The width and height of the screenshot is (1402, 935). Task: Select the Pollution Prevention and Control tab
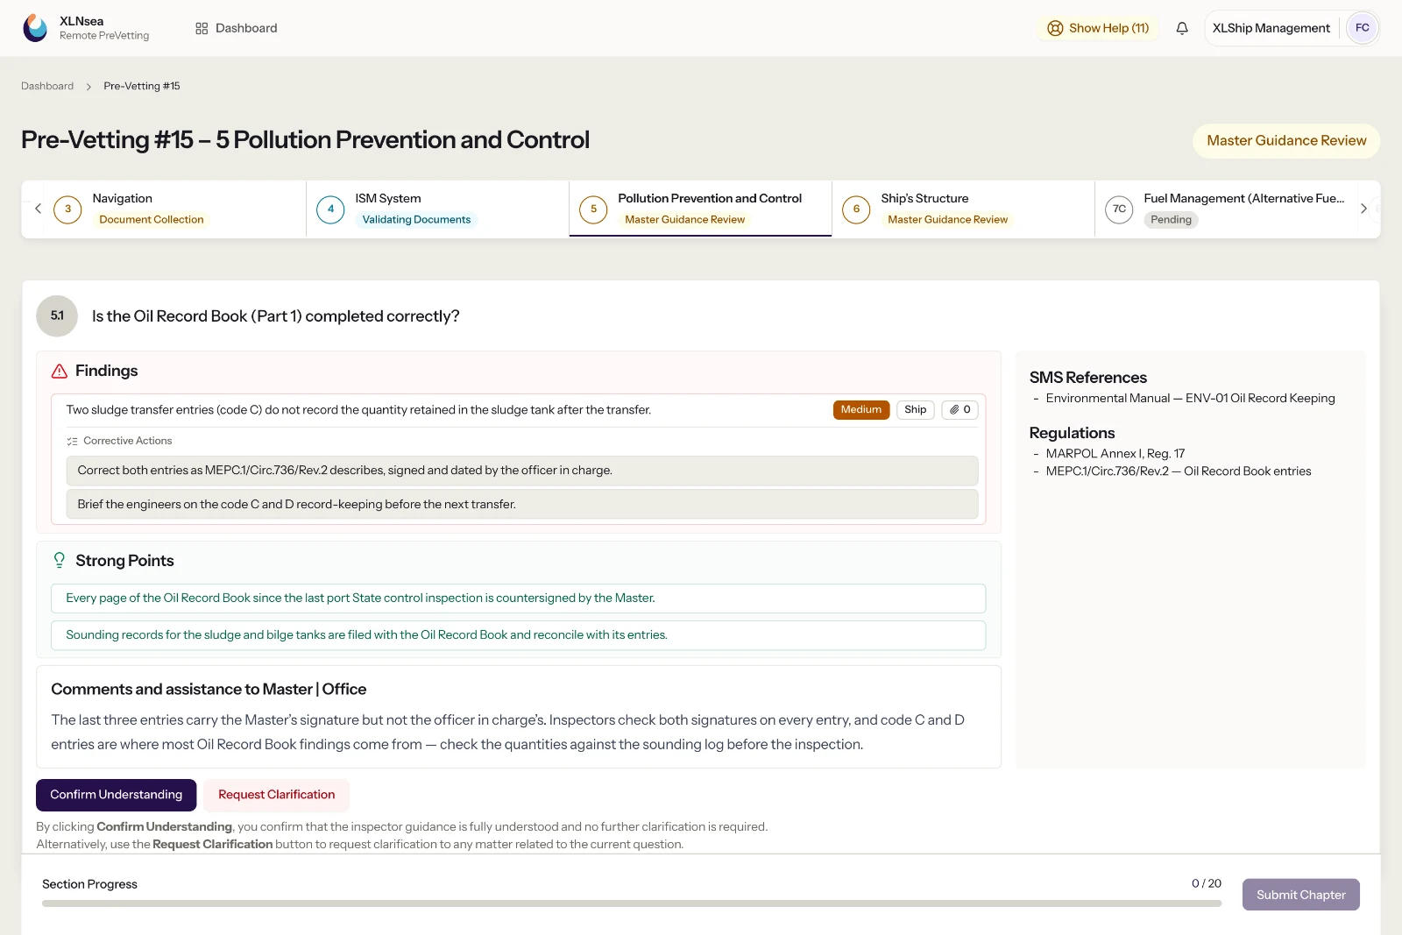pyautogui.click(x=701, y=209)
